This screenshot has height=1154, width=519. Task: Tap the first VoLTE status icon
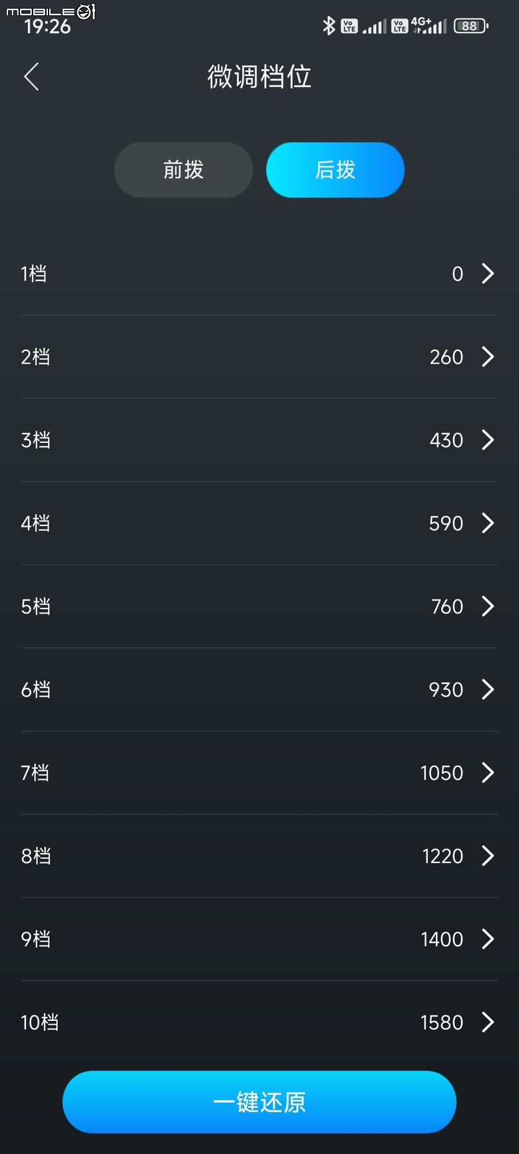pyautogui.click(x=349, y=26)
